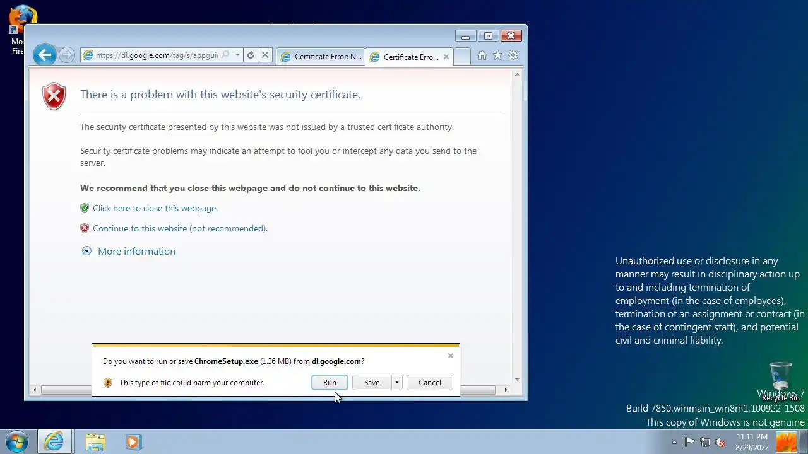Maximize the Internet Explorer window
808x454 pixels.
click(488, 36)
